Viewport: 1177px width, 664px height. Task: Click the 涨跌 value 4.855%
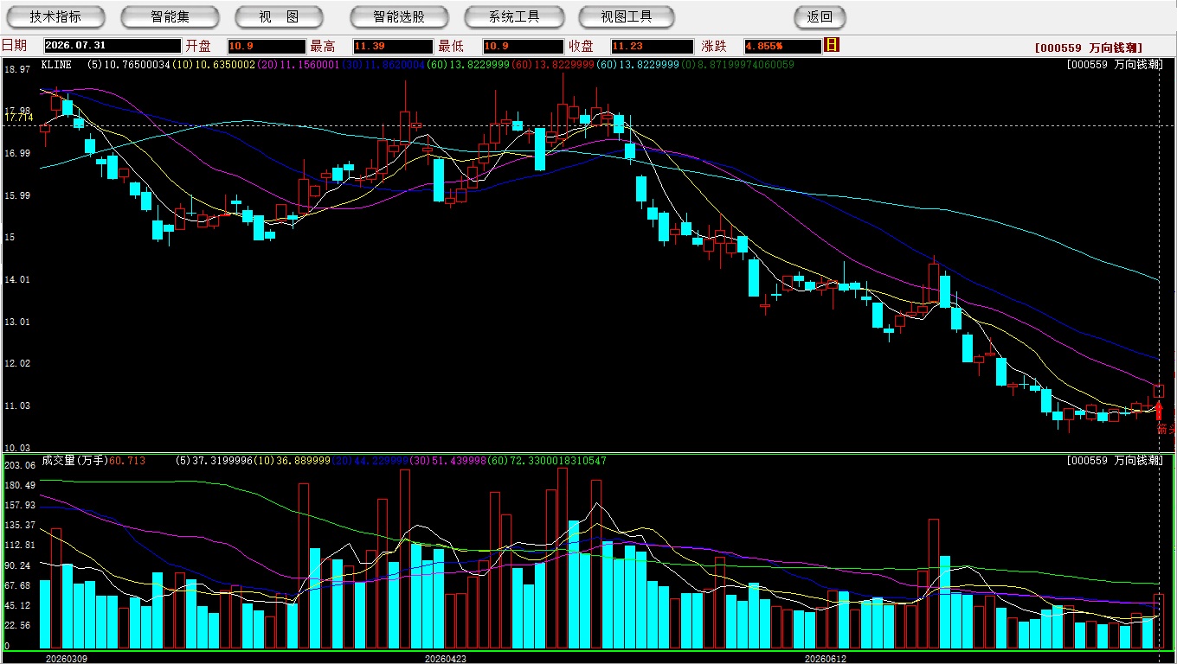pos(781,46)
